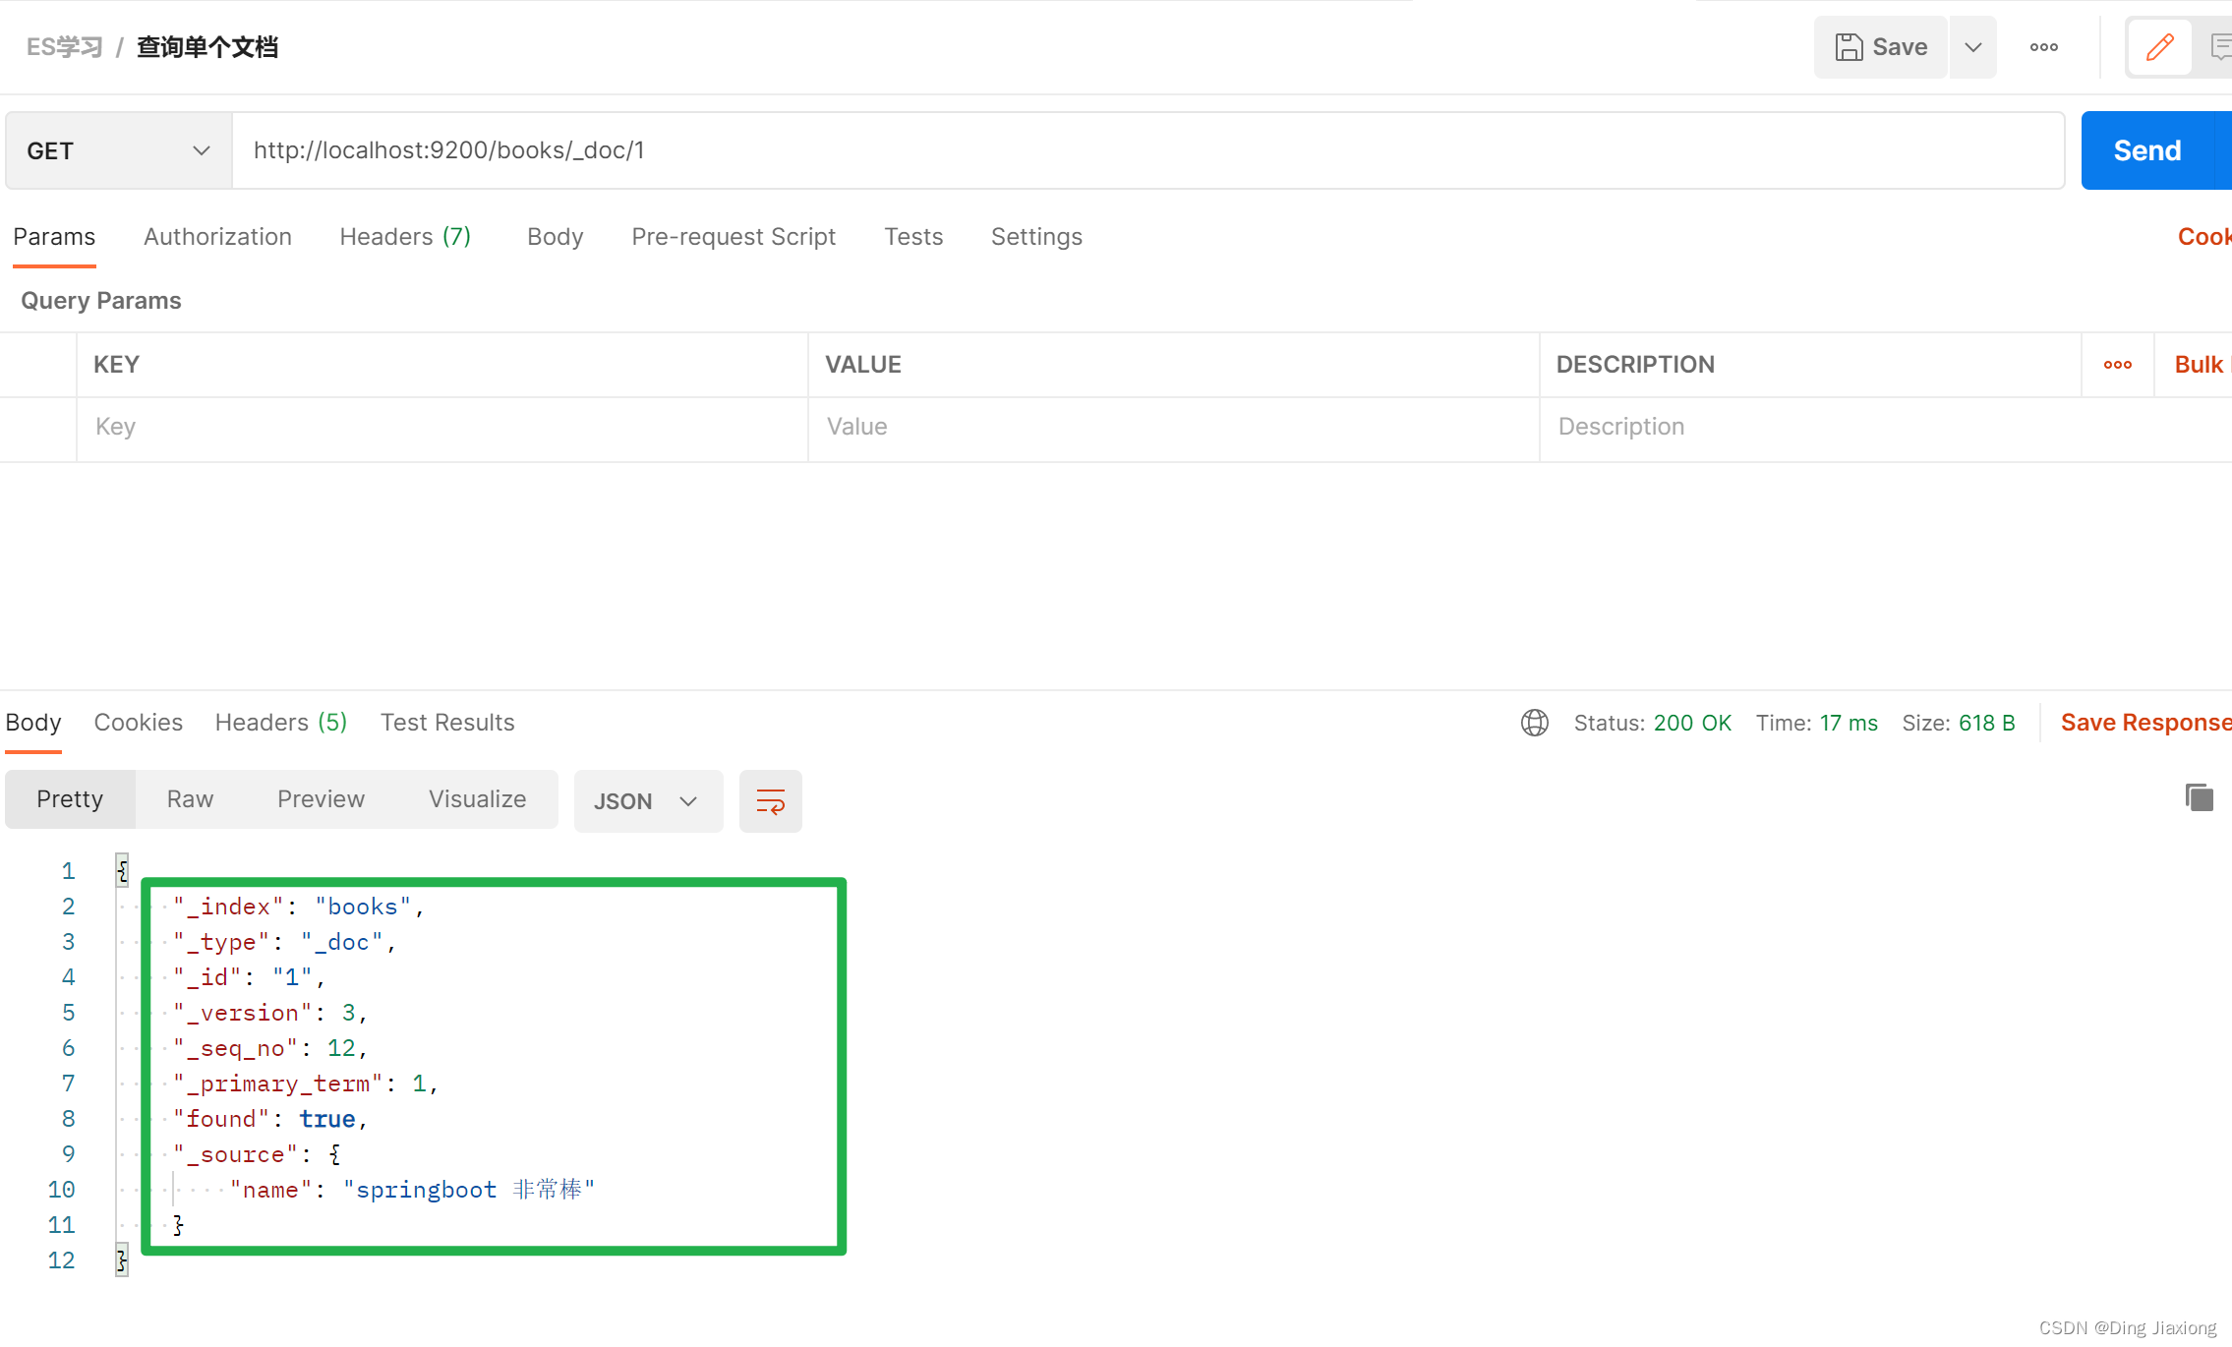Image resolution: width=2232 pixels, height=1347 pixels.
Task: Click the Send button
Action: click(x=2145, y=149)
